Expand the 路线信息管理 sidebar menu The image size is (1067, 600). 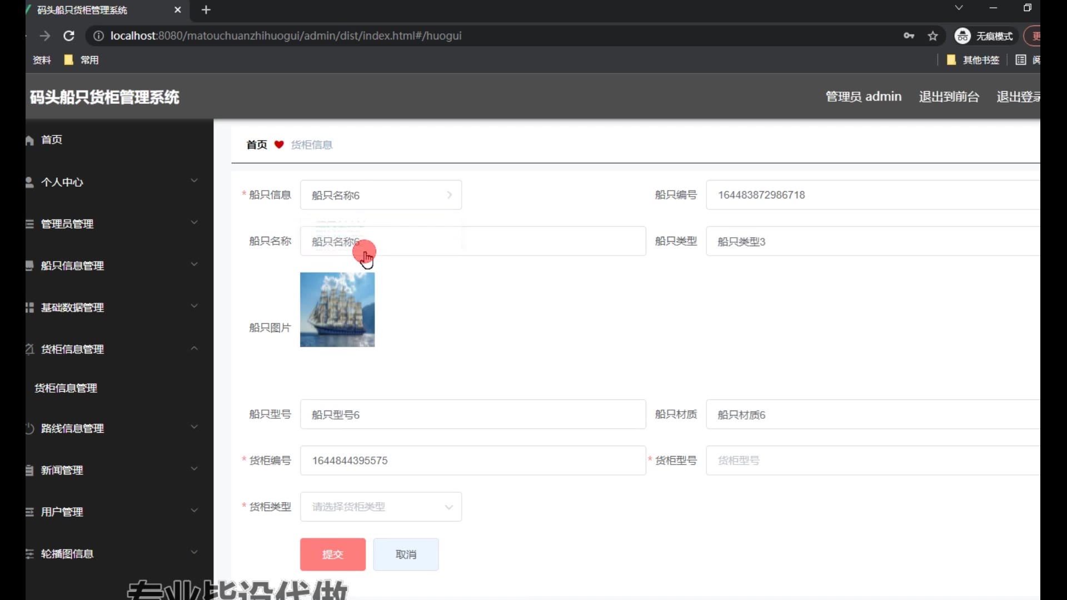click(x=194, y=427)
